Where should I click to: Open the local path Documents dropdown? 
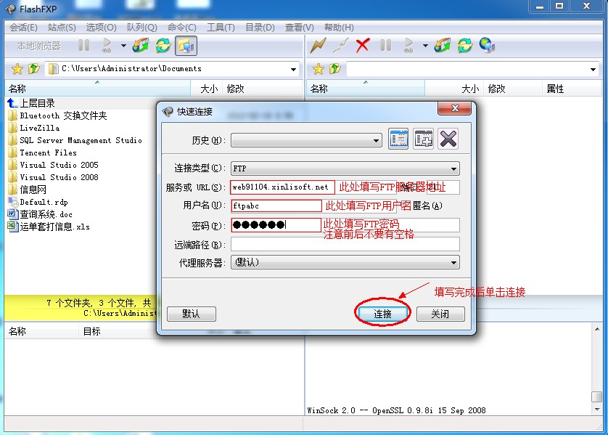tap(294, 70)
